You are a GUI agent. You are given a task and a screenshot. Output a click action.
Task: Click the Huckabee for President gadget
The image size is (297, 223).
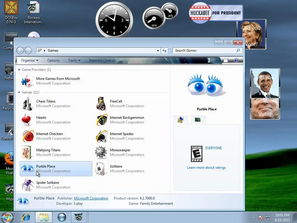point(216,13)
